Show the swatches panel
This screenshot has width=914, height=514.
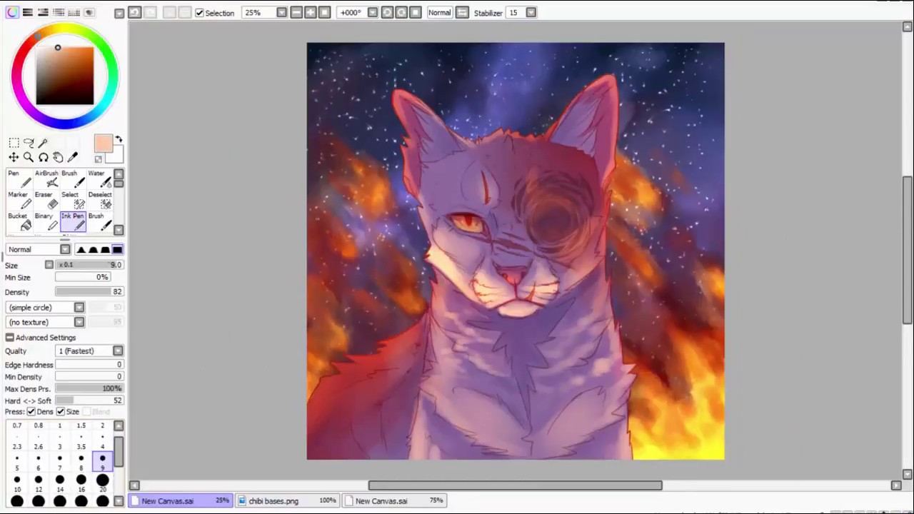point(74,13)
